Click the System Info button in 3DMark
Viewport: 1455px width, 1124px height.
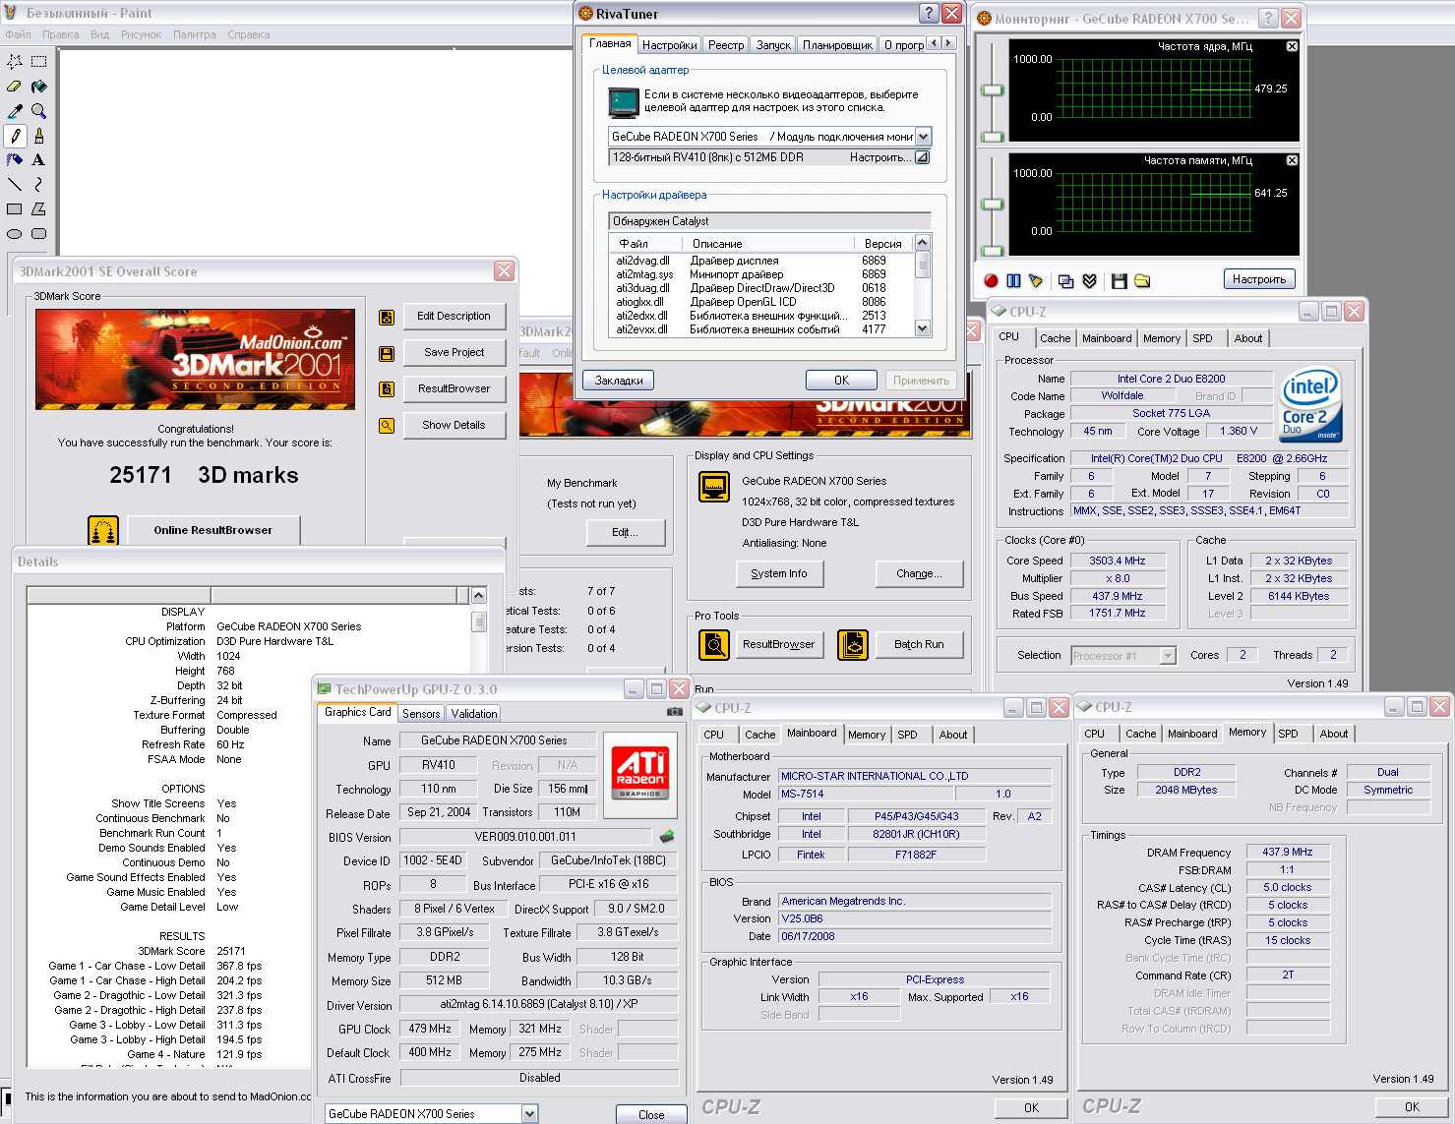(x=779, y=573)
